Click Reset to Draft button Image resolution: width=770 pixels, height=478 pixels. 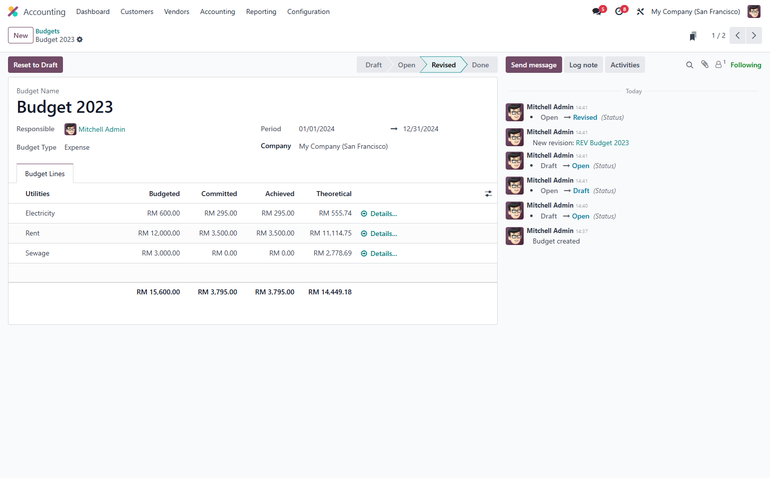pos(35,65)
